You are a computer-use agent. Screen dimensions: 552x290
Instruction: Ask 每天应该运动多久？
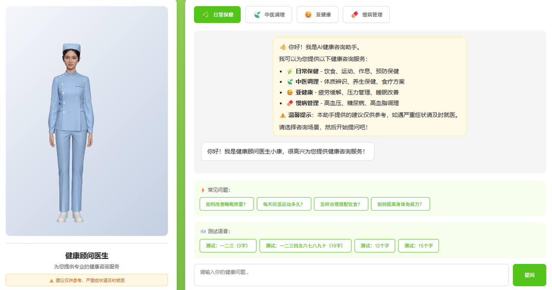(283, 204)
